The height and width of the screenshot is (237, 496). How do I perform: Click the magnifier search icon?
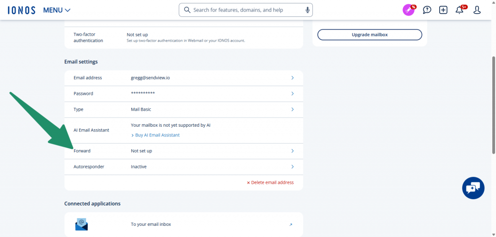pyautogui.click(x=187, y=10)
